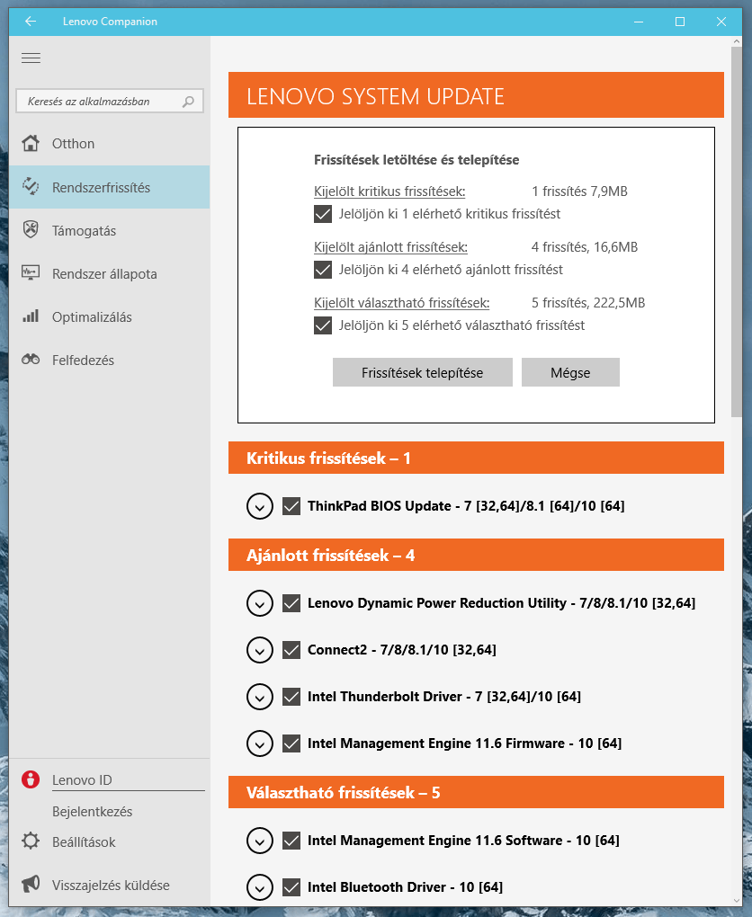Click the 4 frissítés, 16,6MB value

[585, 247]
